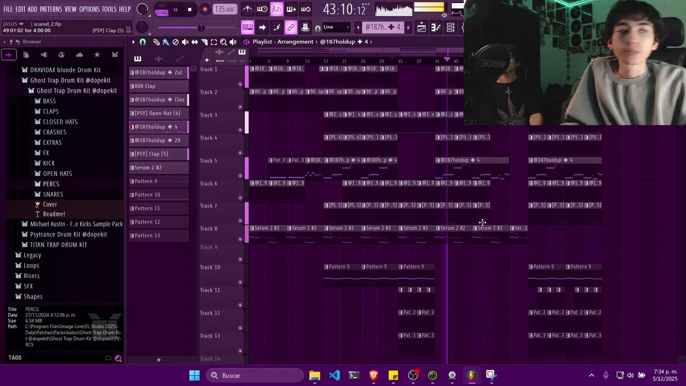Viewport: 686px width, 386px height.
Task: Open the HELP menu
Action: click(x=125, y=10)
